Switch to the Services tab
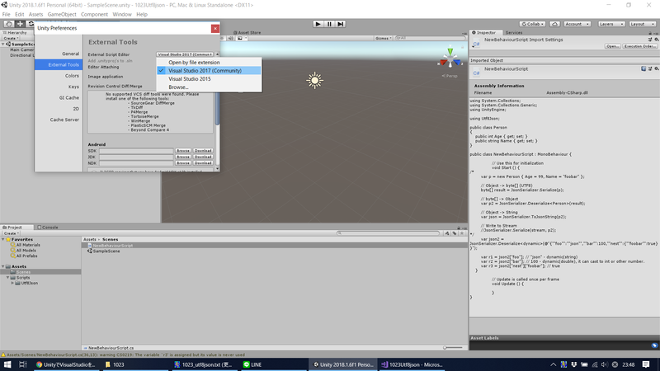660x371 pixels. [x=513, y=32]
